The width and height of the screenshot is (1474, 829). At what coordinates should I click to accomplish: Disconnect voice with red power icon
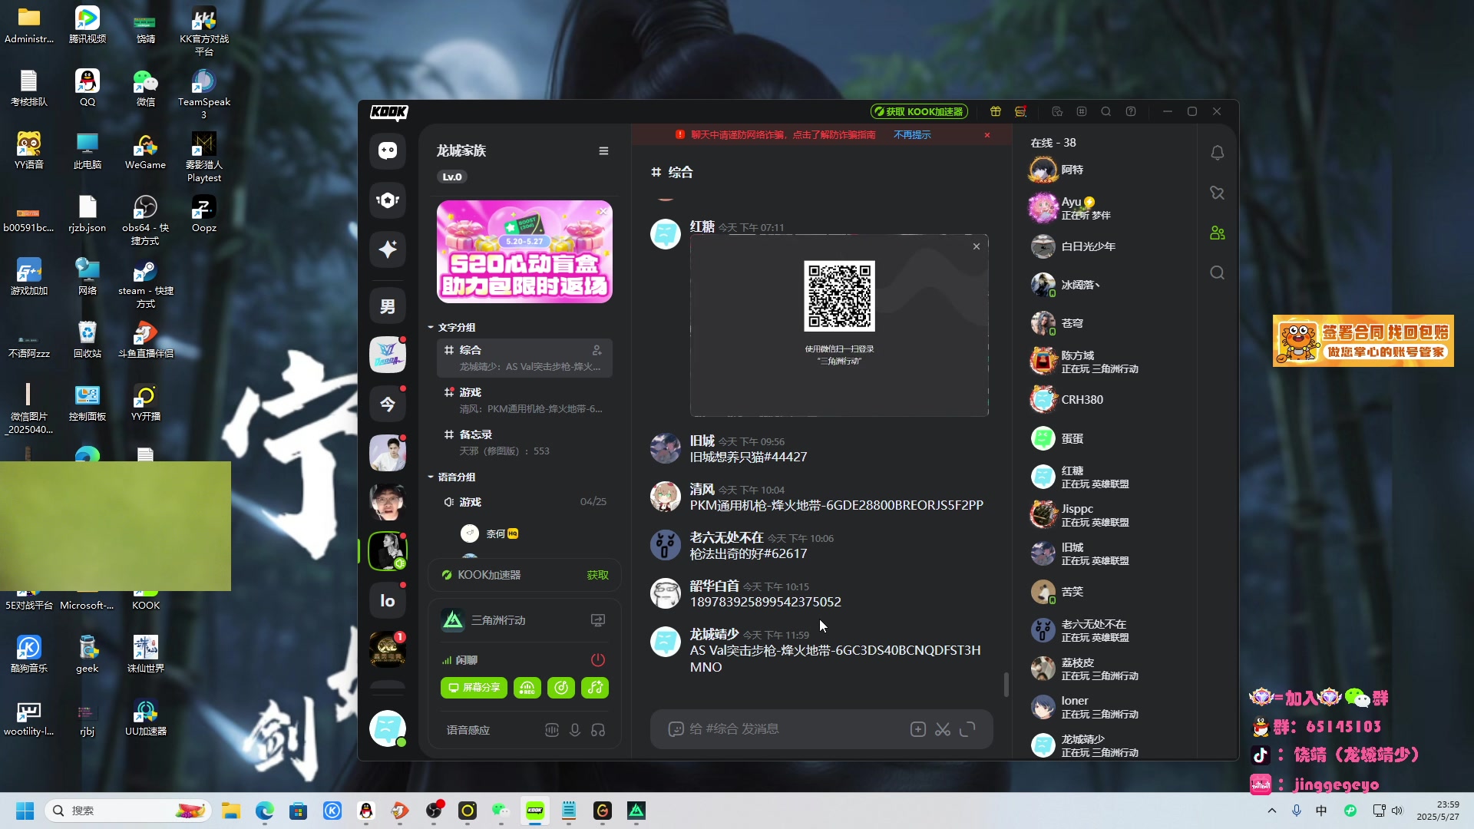click(598, 660)
